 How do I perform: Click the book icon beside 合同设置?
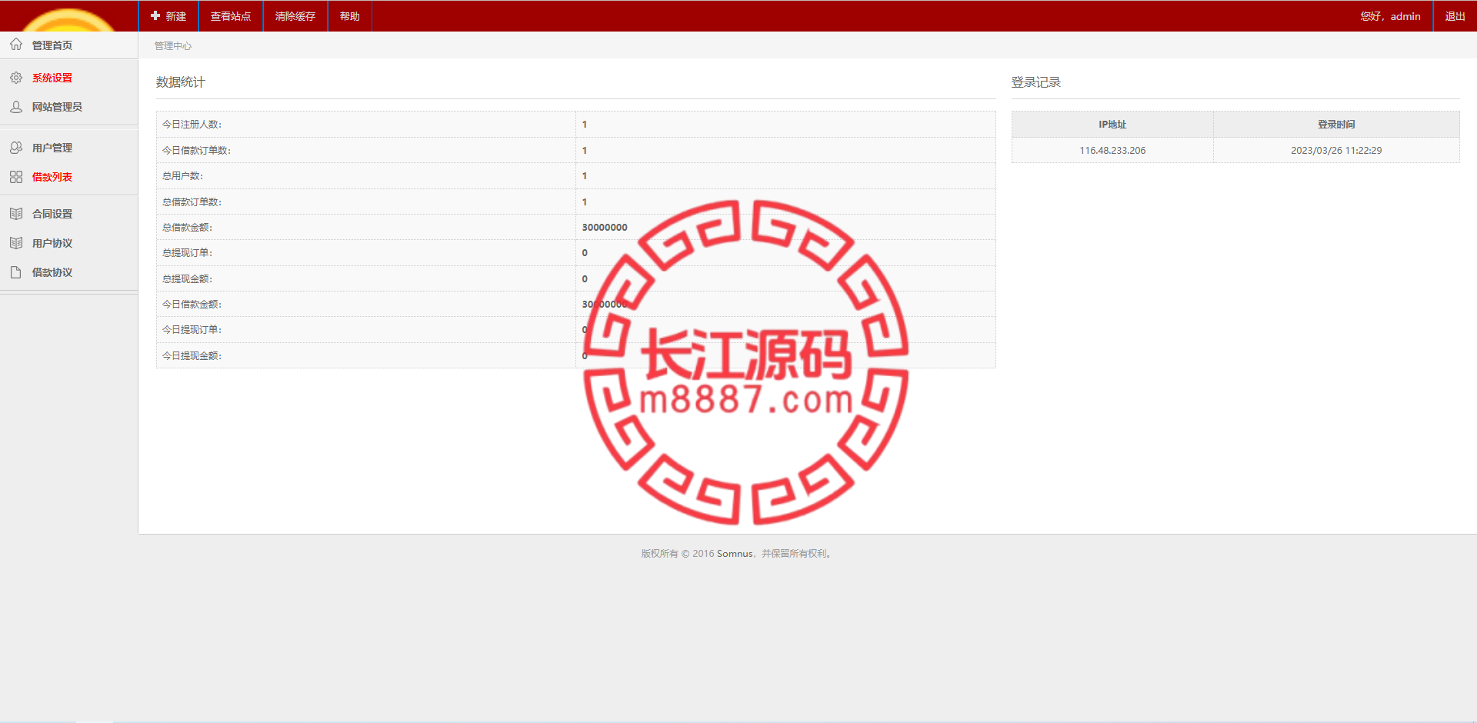[x=16, y=214]
